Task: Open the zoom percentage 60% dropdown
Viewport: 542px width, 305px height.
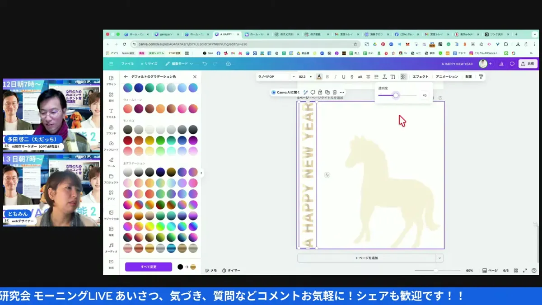Action: point(469,270)
